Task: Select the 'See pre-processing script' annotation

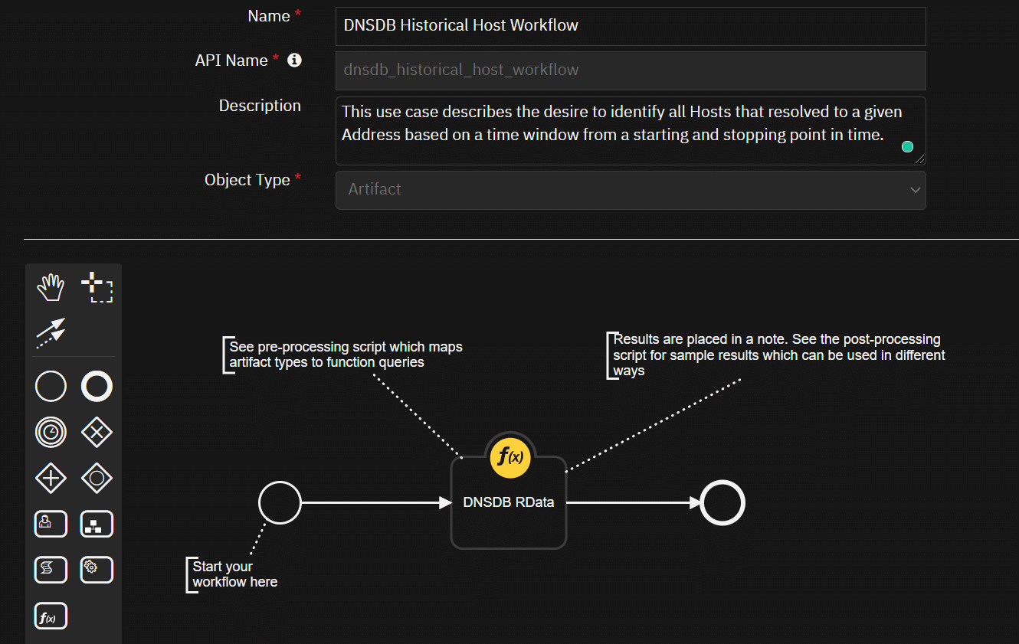Action: (x=345, y=355)
